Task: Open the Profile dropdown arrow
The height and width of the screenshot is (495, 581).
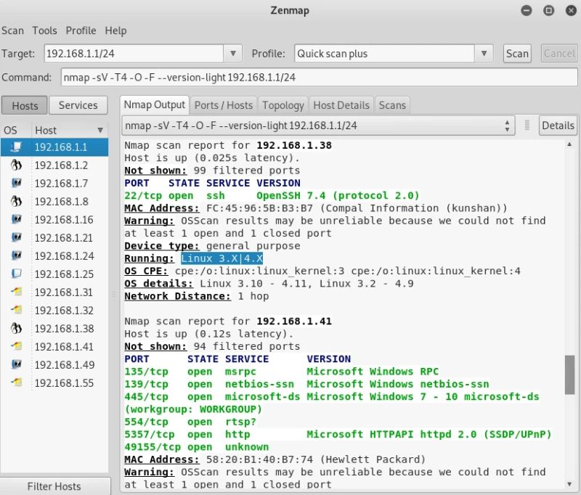Action: 484,53
